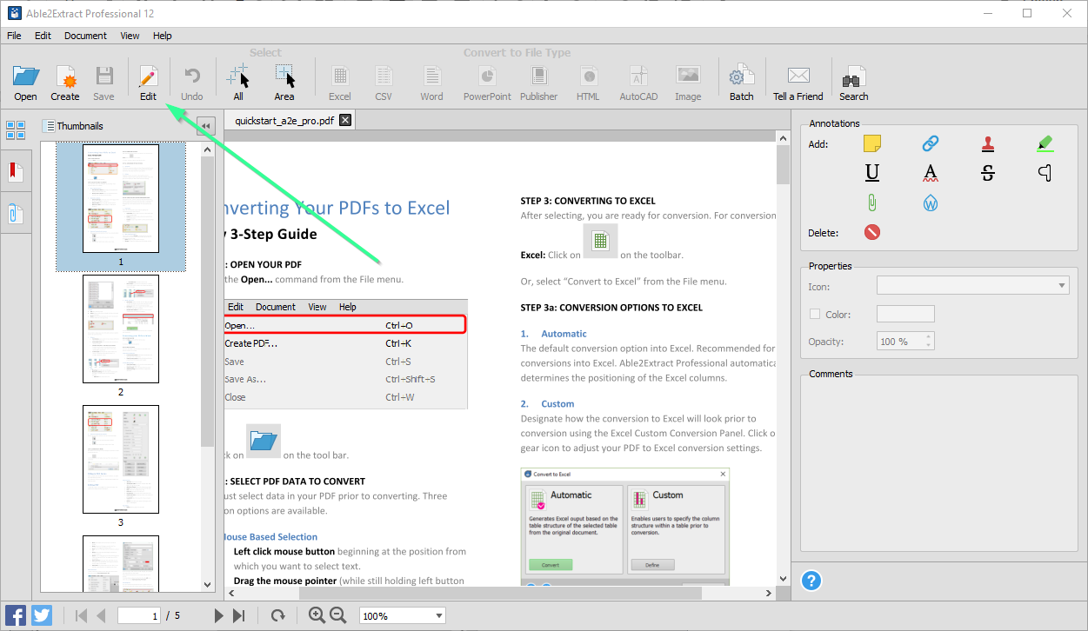This screenshot has height=631, width=1088.
Task: Go to the last page
Action: (238, 615)
